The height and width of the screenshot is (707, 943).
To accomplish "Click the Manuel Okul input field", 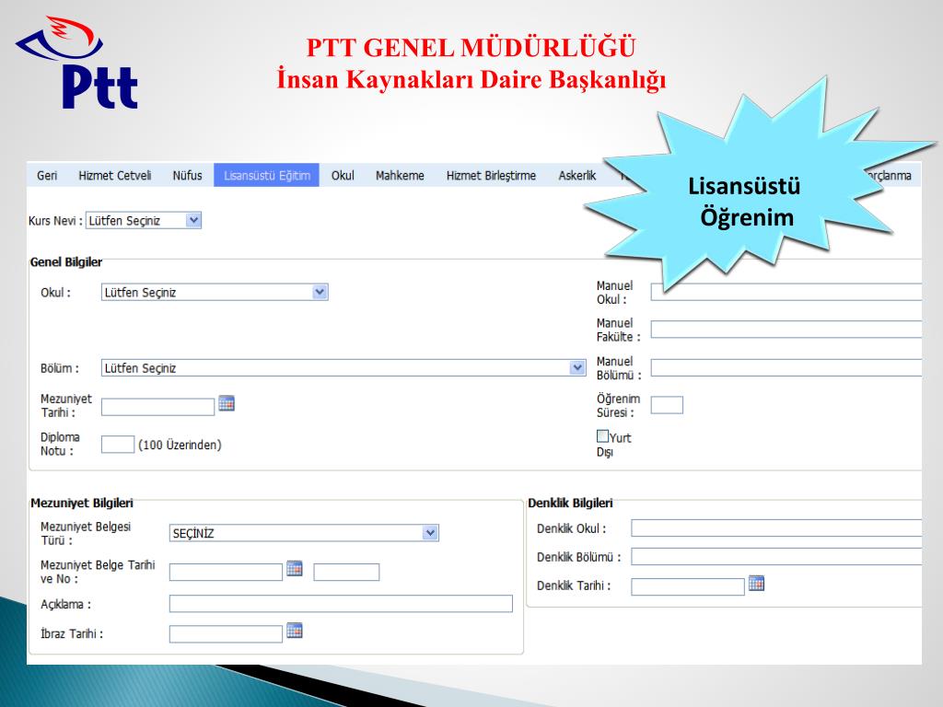I will 786,292.
